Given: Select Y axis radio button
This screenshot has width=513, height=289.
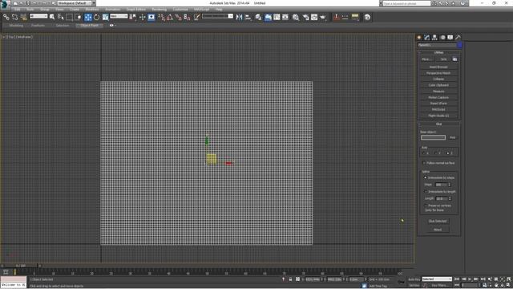Looking at the screenshot, I should (x=436, y=153).
